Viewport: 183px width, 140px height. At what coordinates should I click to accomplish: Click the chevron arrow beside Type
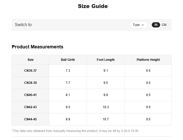[143, 25]
